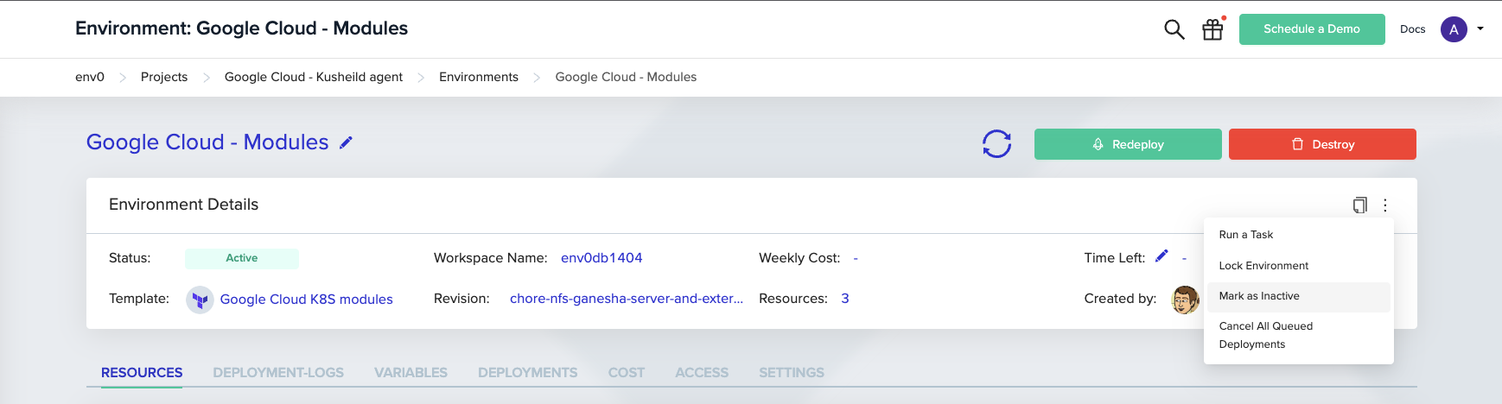Open Google Cloud - Kusheild agent breadcrumb

pyautogui.click(x=314, y=77)
